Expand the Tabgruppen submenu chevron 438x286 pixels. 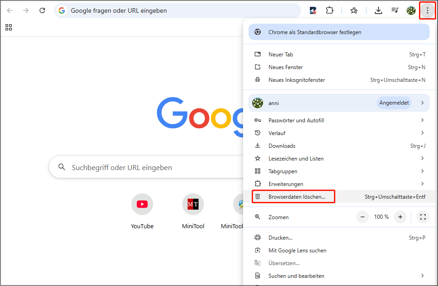click(422, 171)
